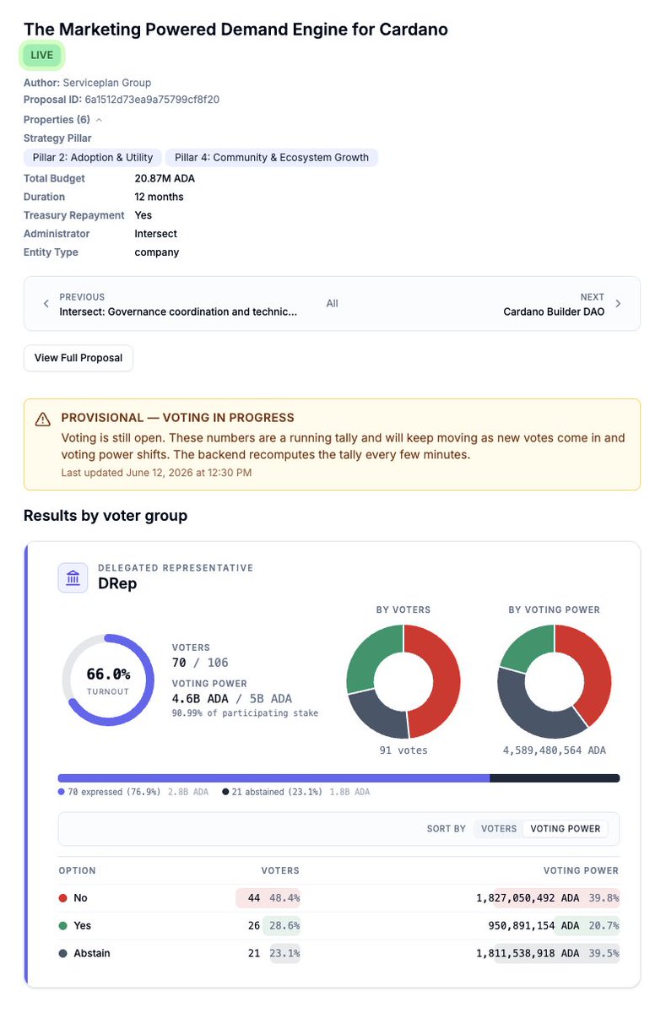Viewport: 666px width, 1013px height.
Task: Click the 70 expressed (76.9%) legend
Action: pyautogui.click(x=110, y=793)
